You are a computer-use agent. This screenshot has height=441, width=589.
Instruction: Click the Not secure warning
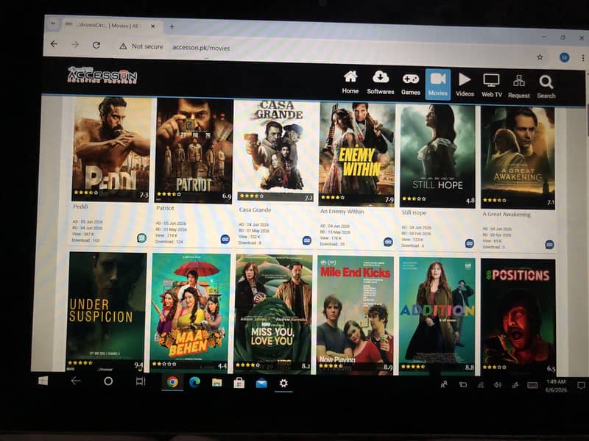point(141,46)
